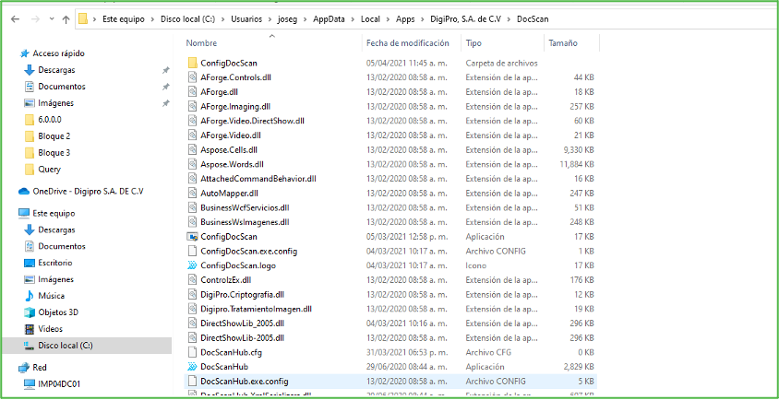779x400 pixels.
Task: Select Música in Este equipo
Action: (x=51, y=296)
